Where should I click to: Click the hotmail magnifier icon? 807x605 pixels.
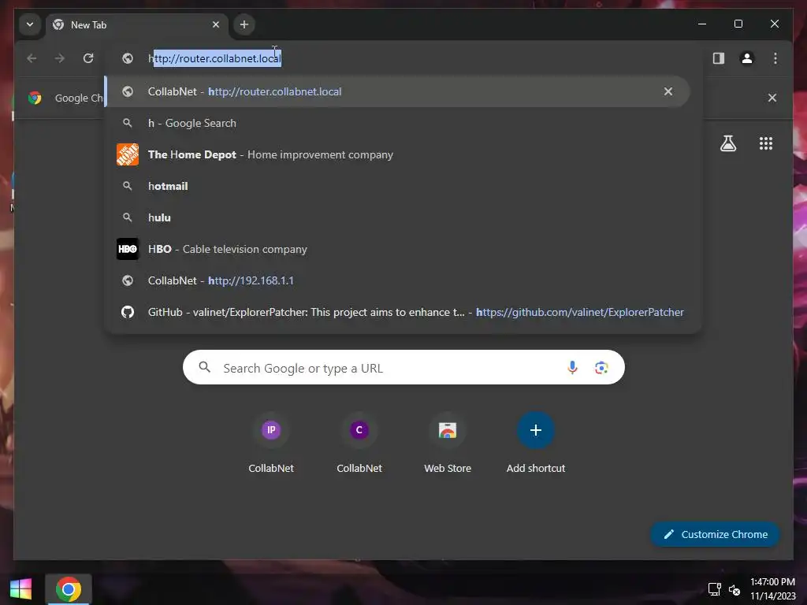coord(128,186)
